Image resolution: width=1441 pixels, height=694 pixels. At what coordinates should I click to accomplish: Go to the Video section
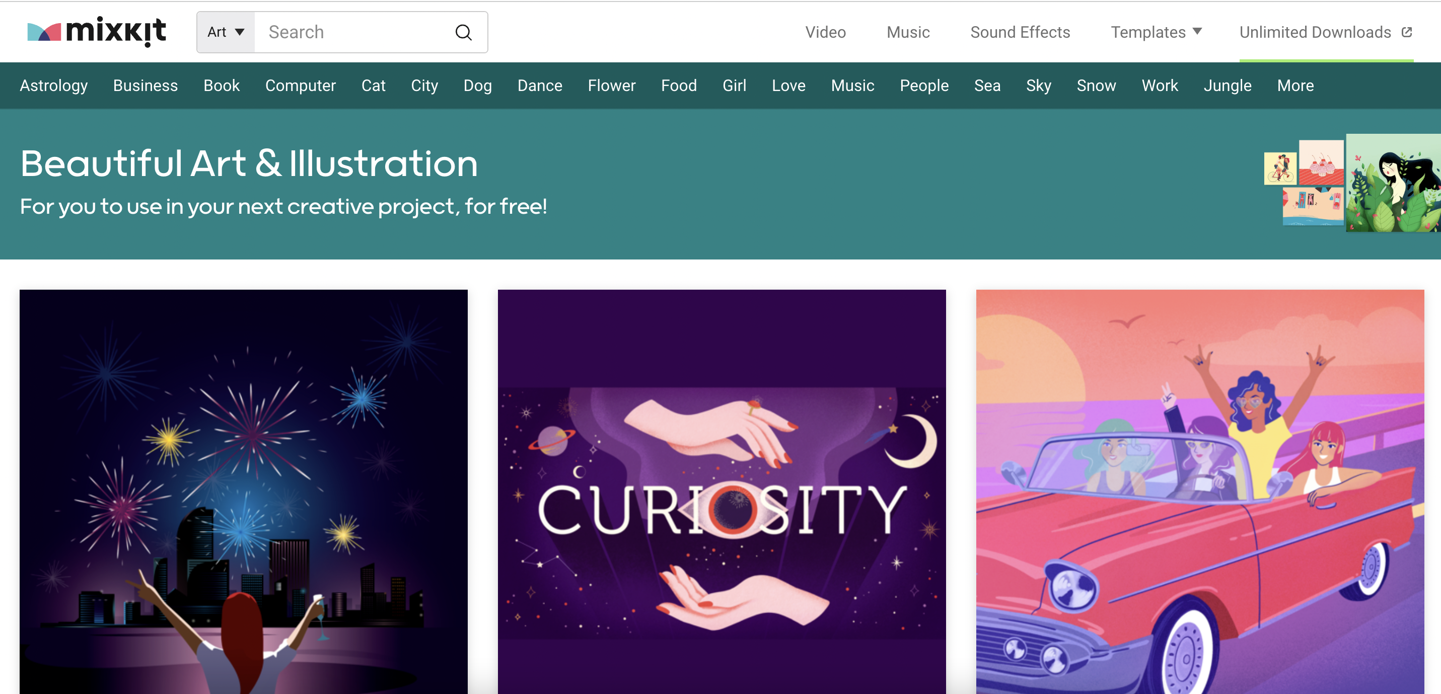[825, 32]
